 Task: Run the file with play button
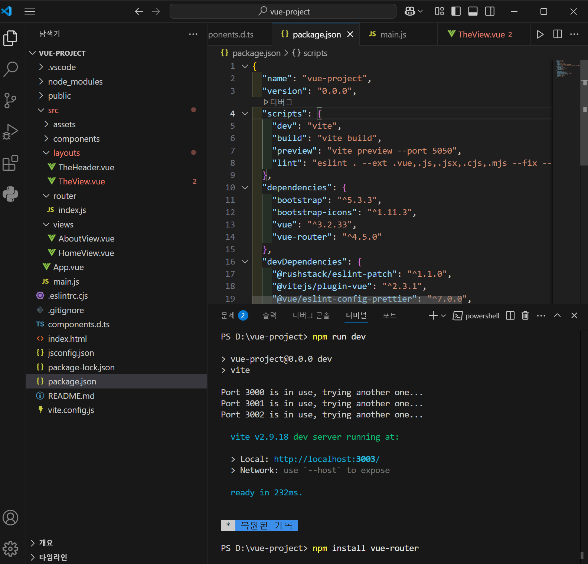click(540, 35)
